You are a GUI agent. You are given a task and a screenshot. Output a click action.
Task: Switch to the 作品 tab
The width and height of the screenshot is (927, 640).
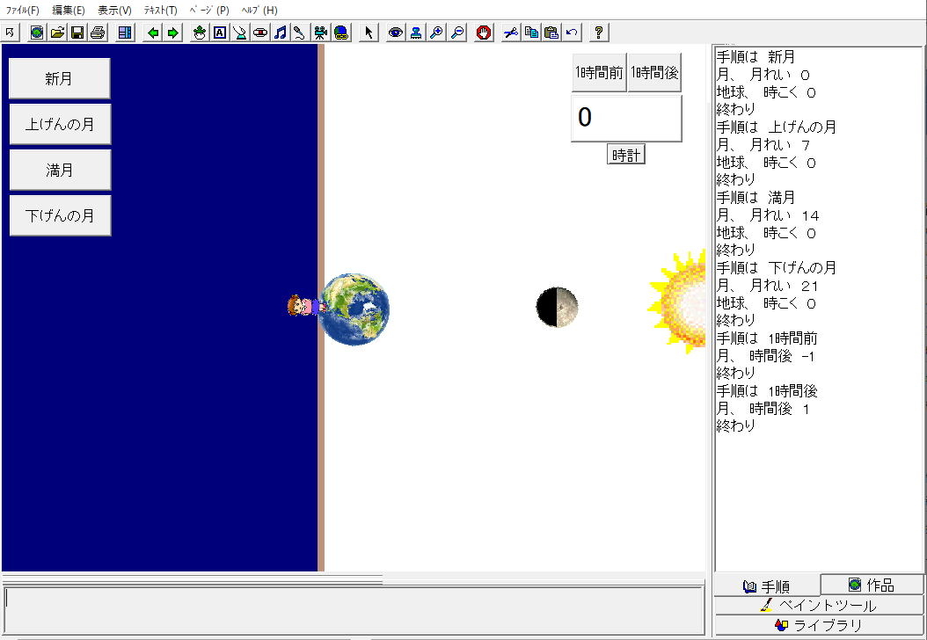872,585
